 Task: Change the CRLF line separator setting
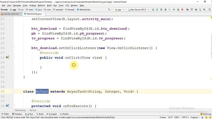coord(177,117)
